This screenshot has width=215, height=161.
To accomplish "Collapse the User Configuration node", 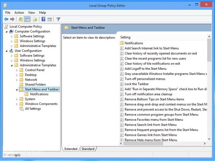I will click(x=7, y=51).
